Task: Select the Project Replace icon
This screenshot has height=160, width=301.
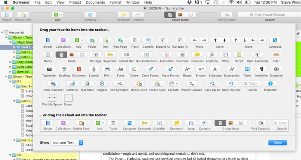Action: [x=192, y=83]
